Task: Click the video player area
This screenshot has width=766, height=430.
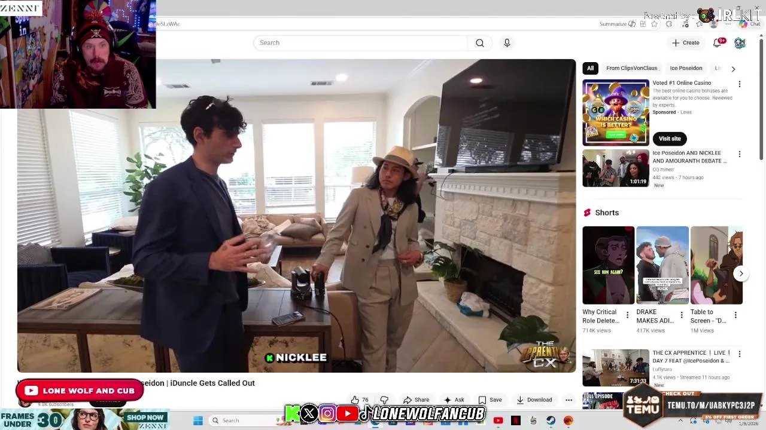Action: pos(296,216)
